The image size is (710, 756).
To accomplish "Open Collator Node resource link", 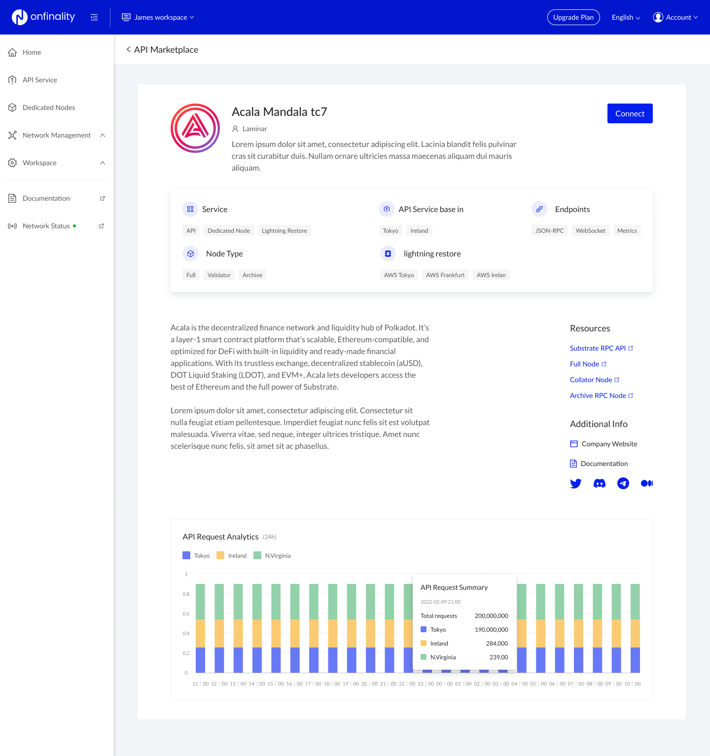I will point(595,380).
